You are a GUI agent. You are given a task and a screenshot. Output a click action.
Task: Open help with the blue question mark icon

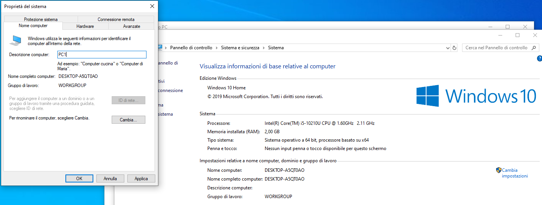539,58
